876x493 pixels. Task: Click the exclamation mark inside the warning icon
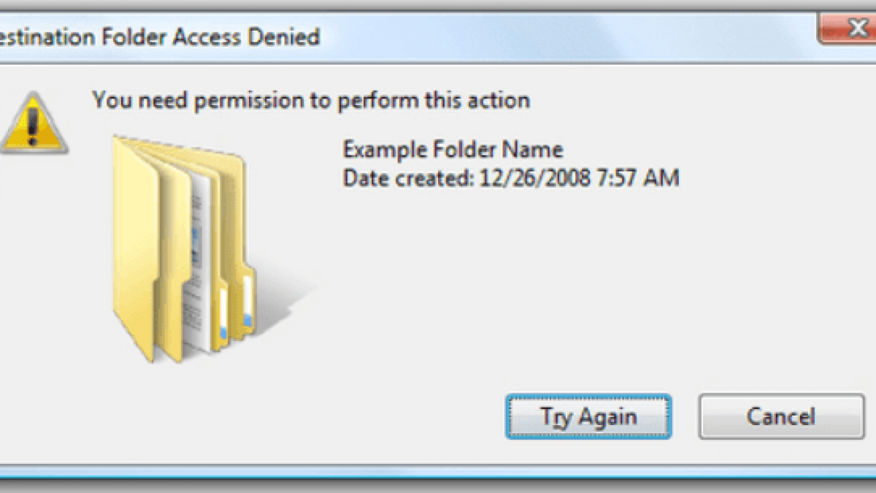tap(32, 126)
